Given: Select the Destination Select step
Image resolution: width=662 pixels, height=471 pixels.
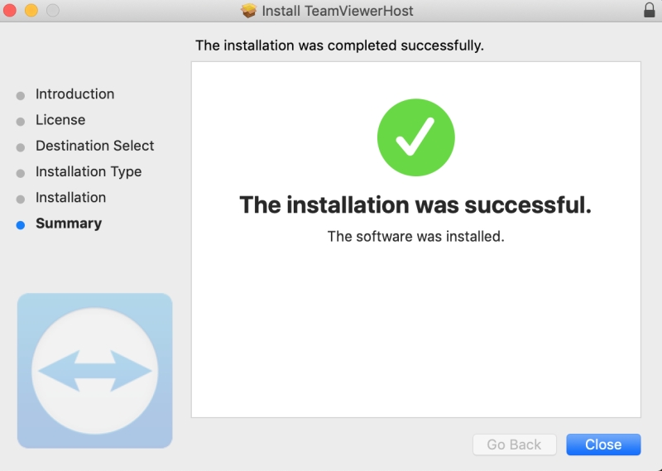Looking at the screenshot, I should tap(94, 146).
